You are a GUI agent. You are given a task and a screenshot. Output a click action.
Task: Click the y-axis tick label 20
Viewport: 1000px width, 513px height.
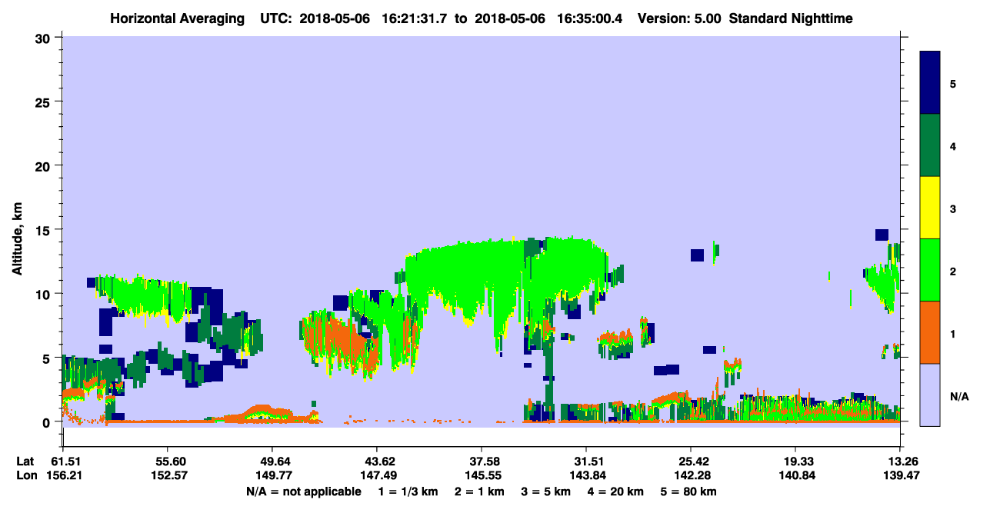[x=45, y=165]
